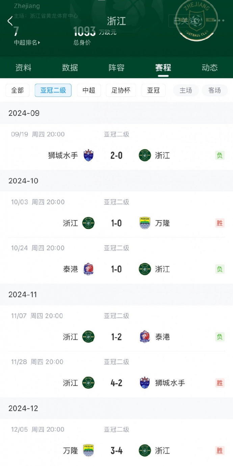Viewport: 233px width, 466px height.
Task: Tap 万隆 logo in the 10/03 match
Action: tap(145, 223)
